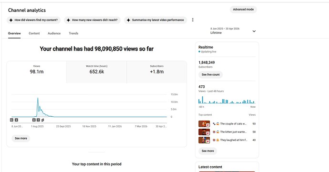This screenshot has height=172, width=329.
Task: Click the Shorts icon marker below the chart
Action: [x=42, y=120]
